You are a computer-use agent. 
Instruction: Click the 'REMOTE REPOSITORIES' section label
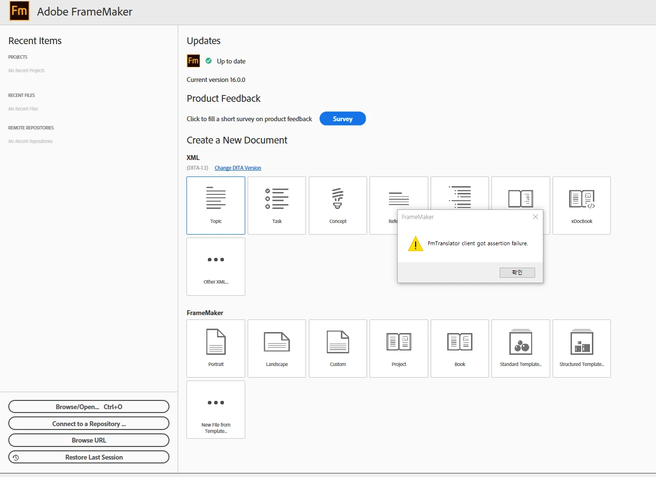tap(31, 128)
